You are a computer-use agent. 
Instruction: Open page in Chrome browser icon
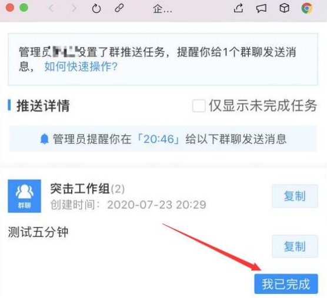click(x=307, y=8)
